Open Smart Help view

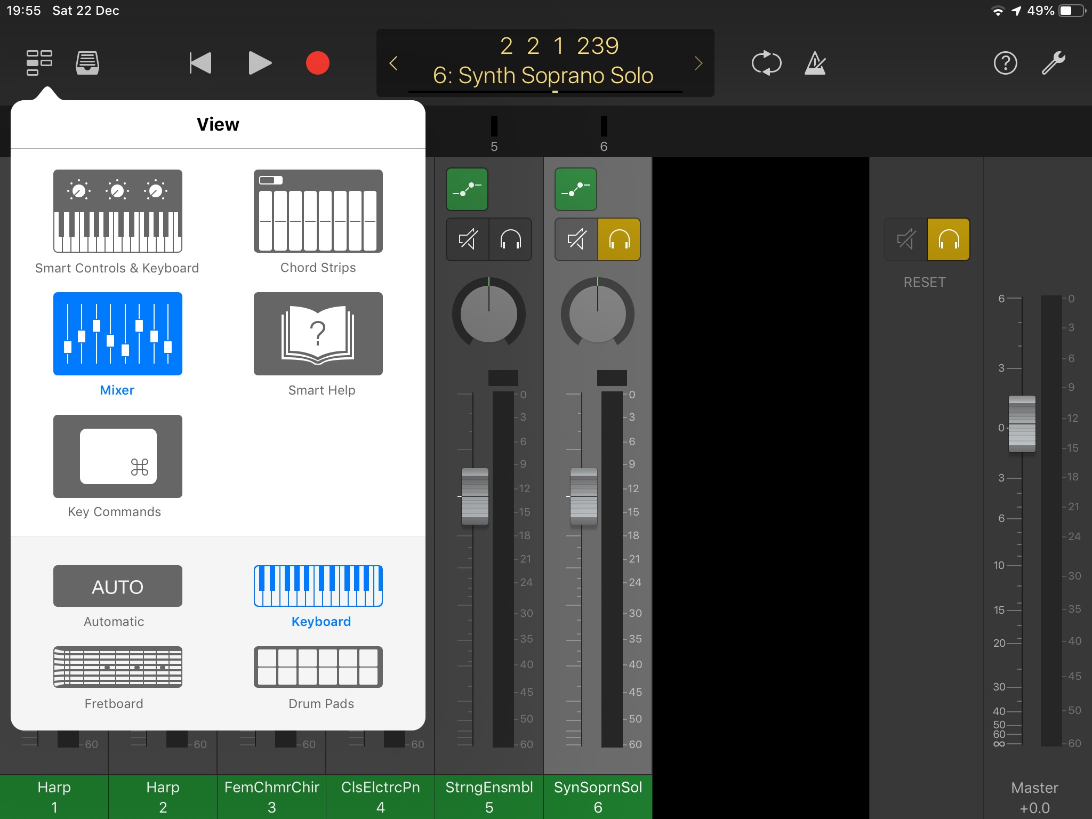pyautogui.click(x=318, y=344)
